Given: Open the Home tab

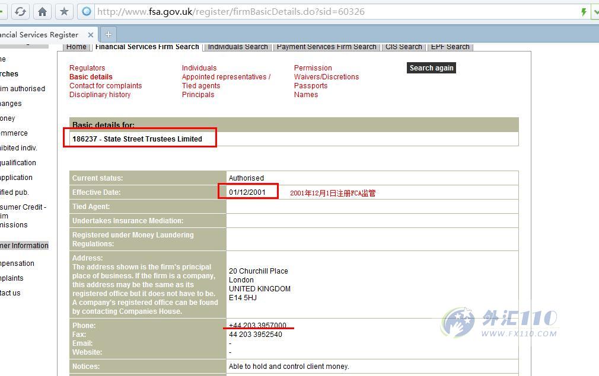Looking at the screenshot, I should click(77, 47).
